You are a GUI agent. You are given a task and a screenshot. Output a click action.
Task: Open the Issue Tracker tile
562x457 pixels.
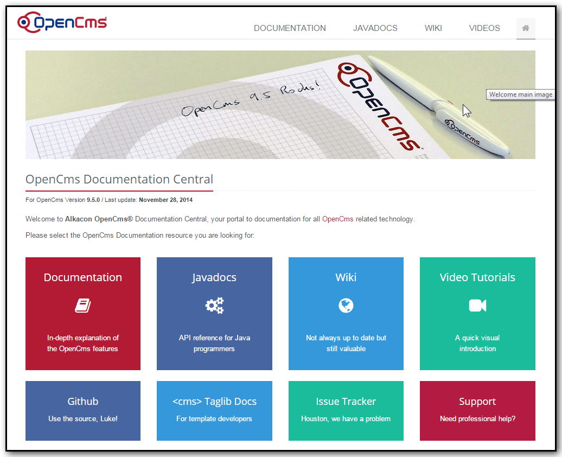pos(346,411)
